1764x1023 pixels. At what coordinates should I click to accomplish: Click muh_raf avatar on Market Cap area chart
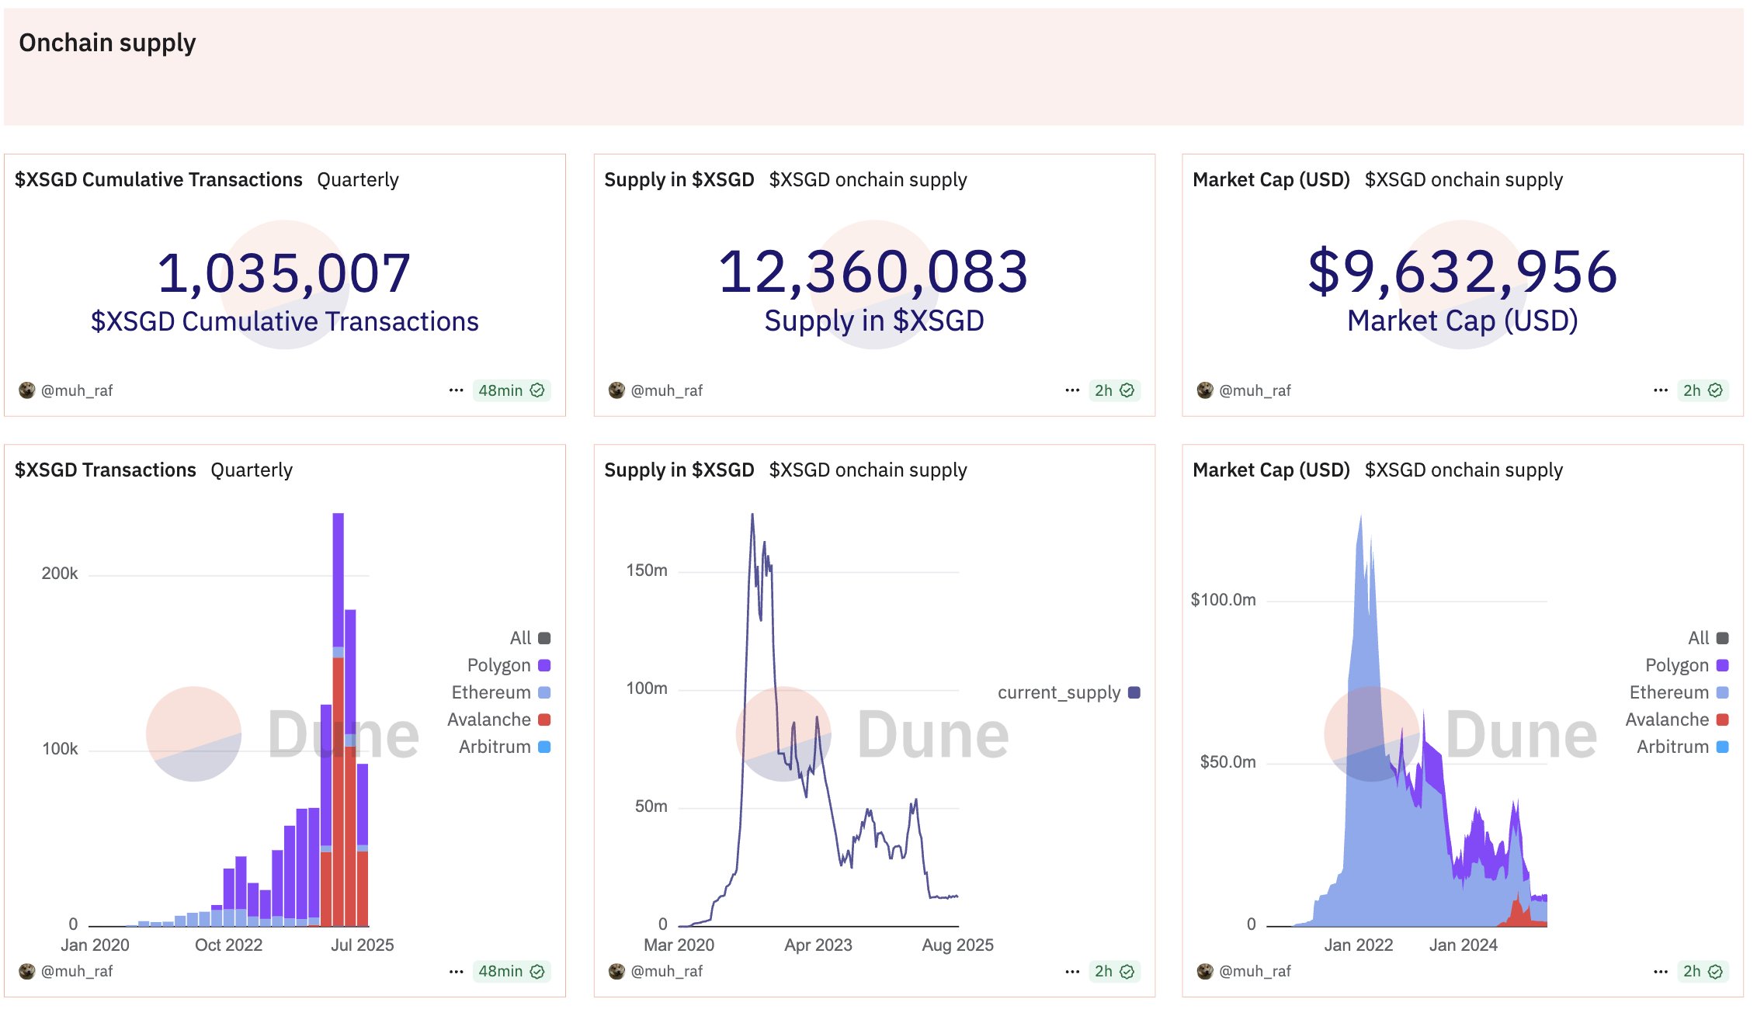pyautogui.click(x=1205, y=972)
